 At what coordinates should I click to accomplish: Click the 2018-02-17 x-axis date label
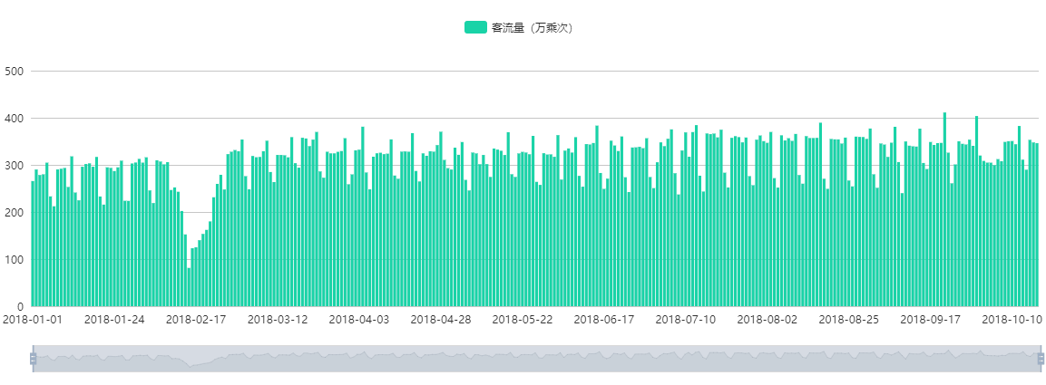[x=196, y=320]
